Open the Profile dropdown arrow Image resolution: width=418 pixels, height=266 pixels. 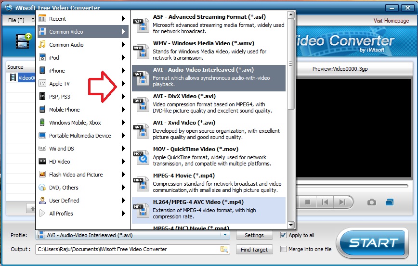coord(225,235)
